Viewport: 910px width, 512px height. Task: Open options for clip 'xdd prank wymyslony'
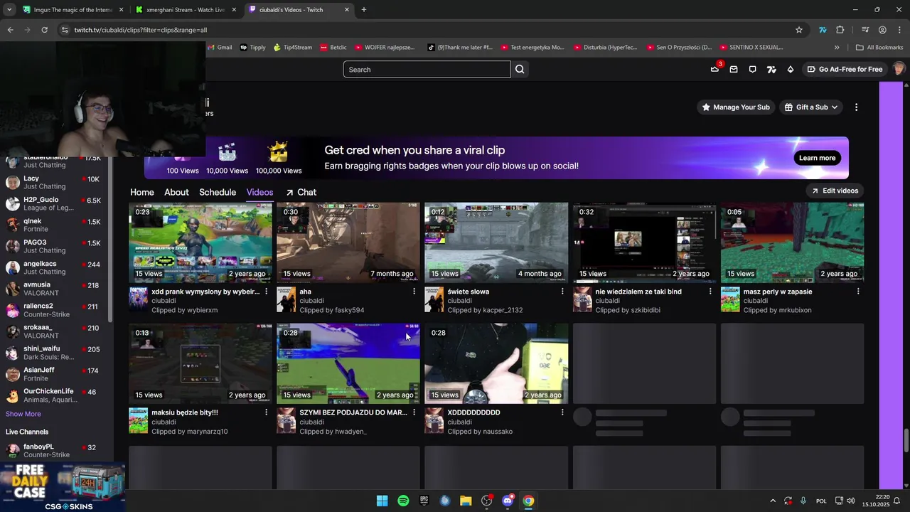(267, 292)
